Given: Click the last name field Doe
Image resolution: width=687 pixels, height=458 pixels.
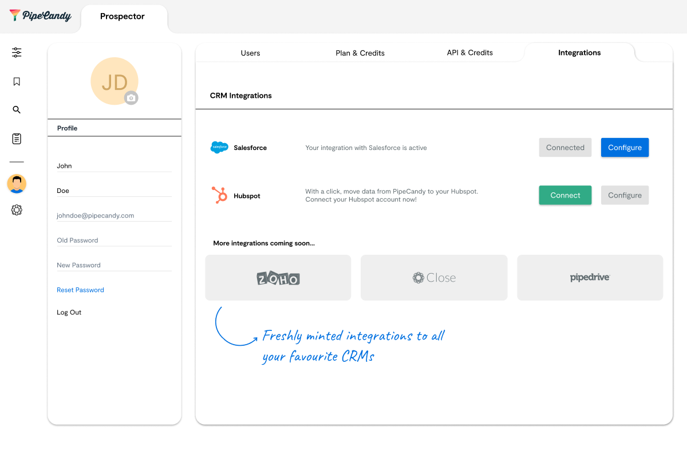Looking at the screenshot, I should coord(114,191).
